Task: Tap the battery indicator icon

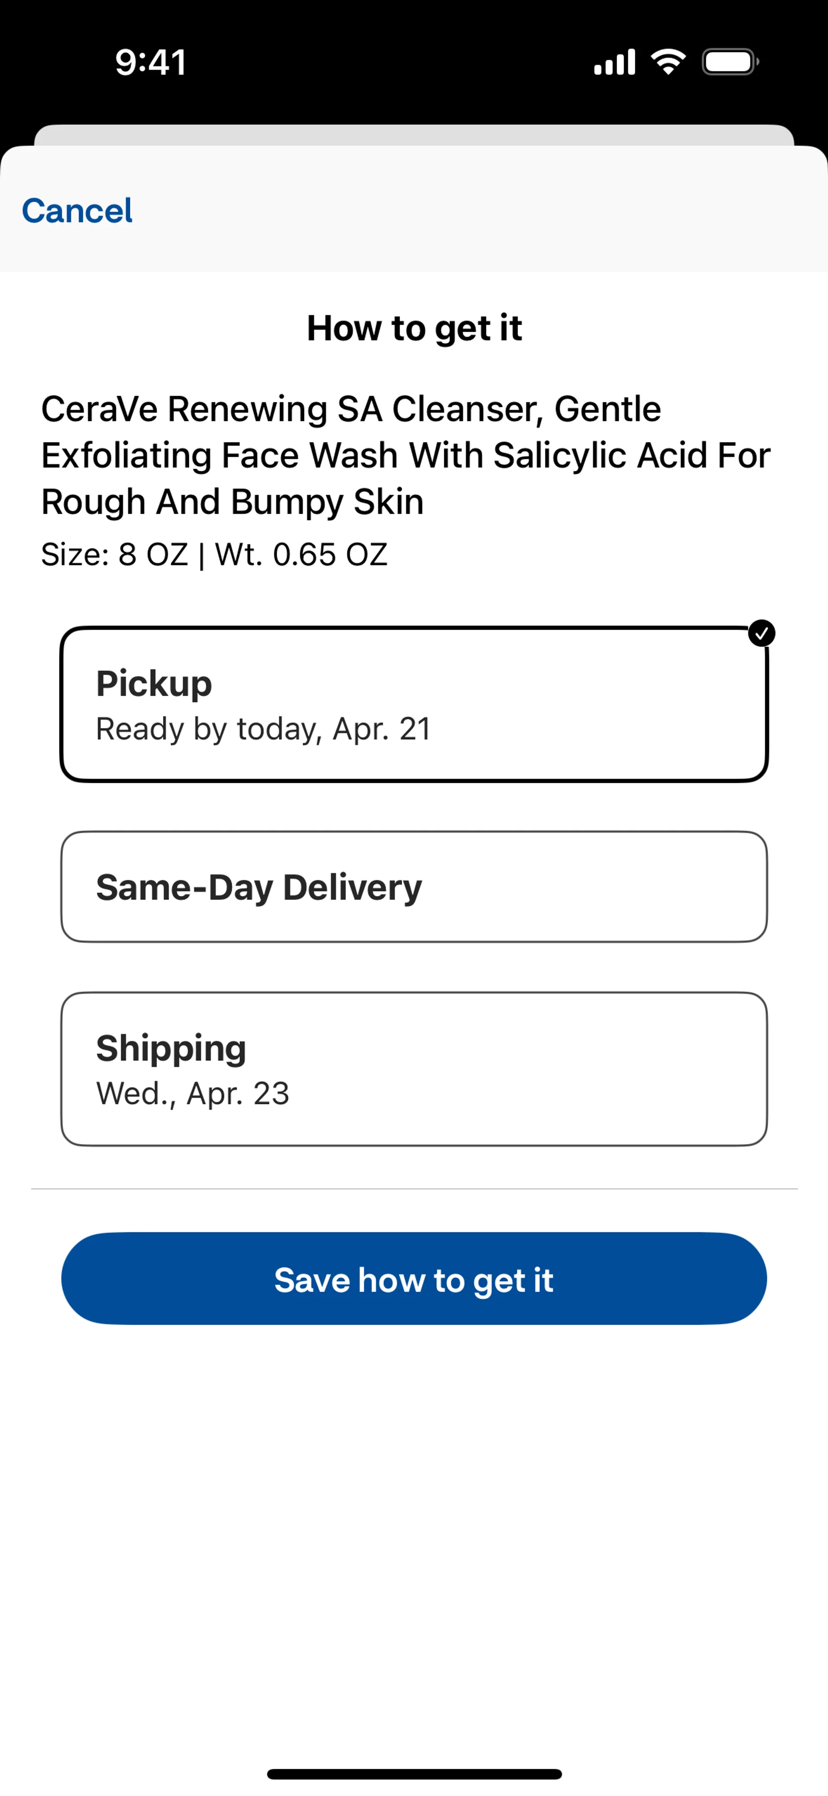Action: pos(730,62)
